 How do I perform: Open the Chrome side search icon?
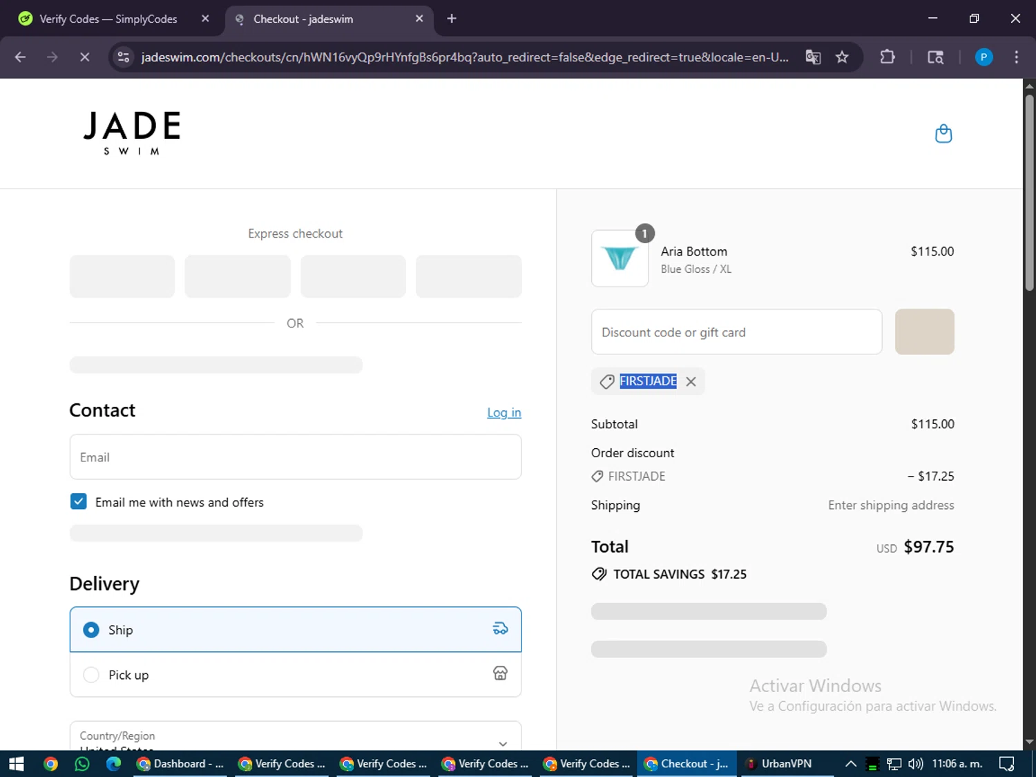click(935, 57)
